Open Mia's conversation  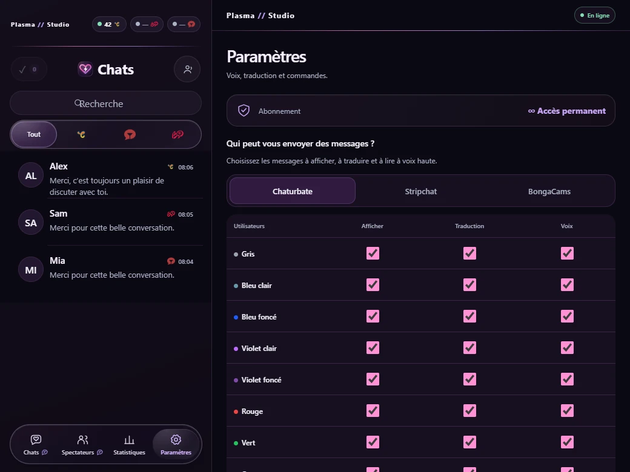tap(106, 269)
